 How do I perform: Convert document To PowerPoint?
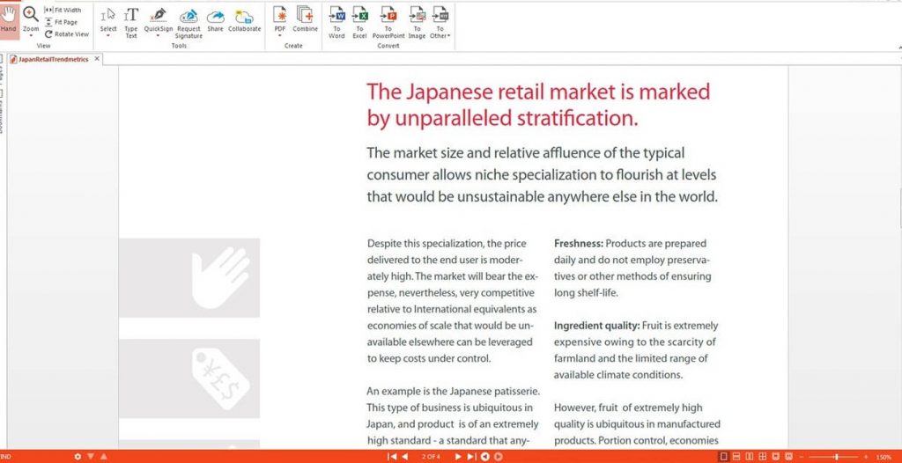coord(388,20)
